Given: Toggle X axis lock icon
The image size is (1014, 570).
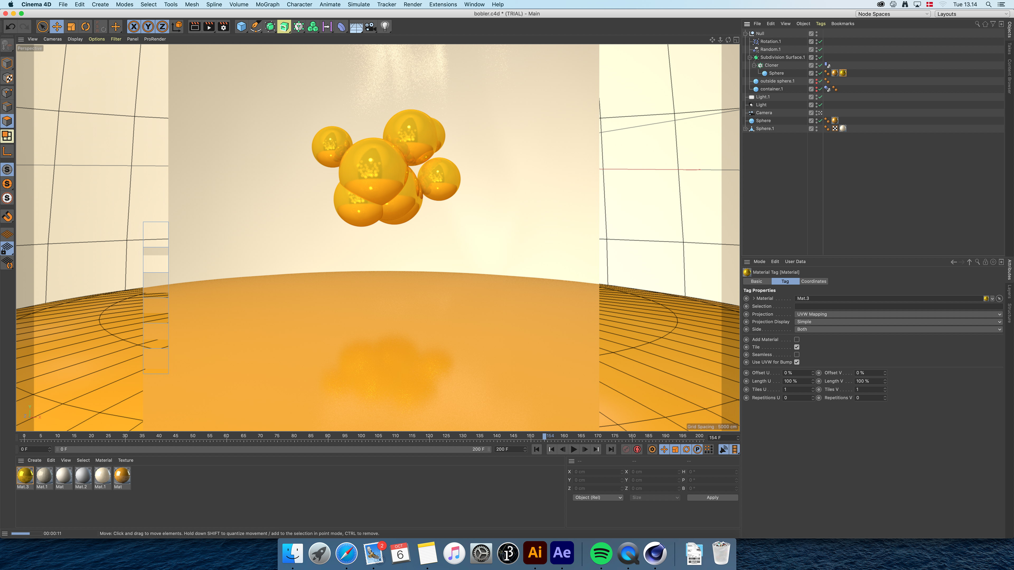Looking at the screenshot, I should [x=134, y=27].
